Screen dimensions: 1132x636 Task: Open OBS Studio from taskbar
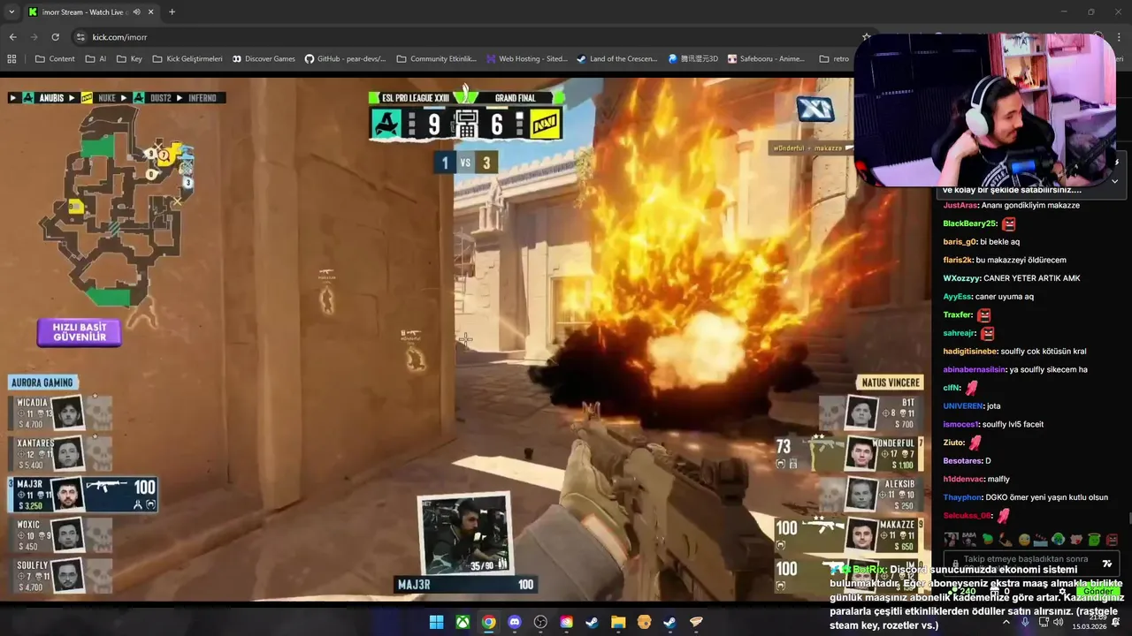click(540, 622)
